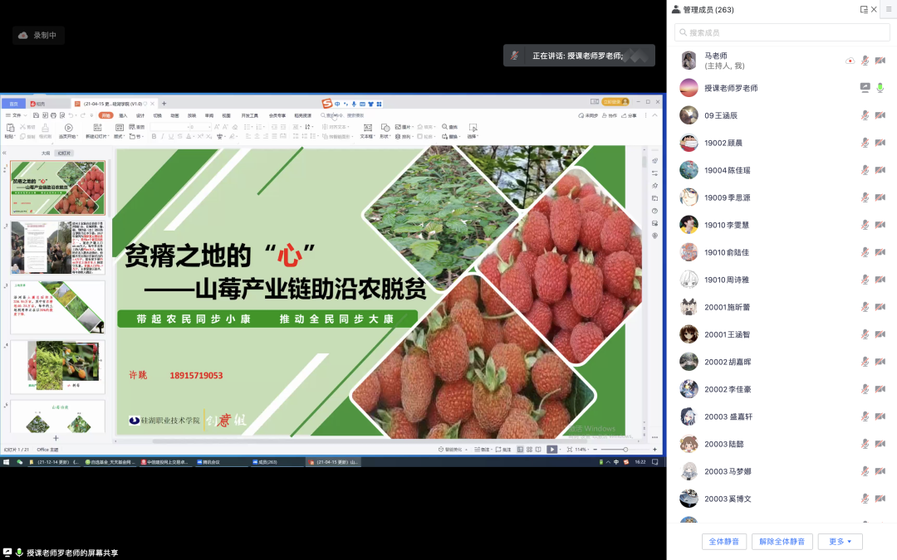Click the 全体静音 button
This screenshot has width=897, height=560.
coord(725,542)
